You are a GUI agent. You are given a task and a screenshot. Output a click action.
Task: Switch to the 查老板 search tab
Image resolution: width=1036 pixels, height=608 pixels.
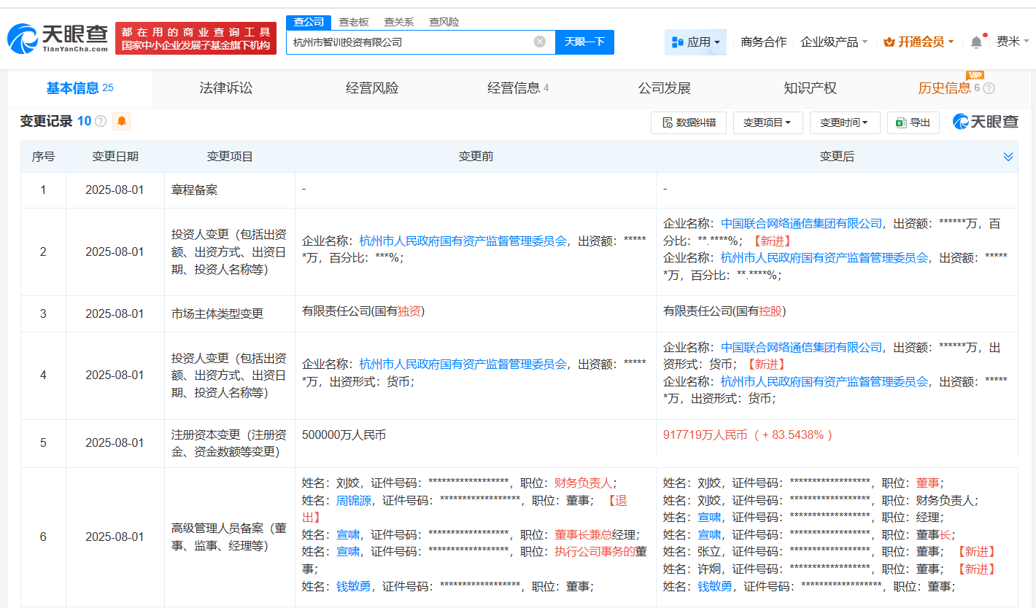[x=354, y=22]
